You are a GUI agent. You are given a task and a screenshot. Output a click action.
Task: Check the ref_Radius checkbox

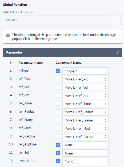coord(58,112)
